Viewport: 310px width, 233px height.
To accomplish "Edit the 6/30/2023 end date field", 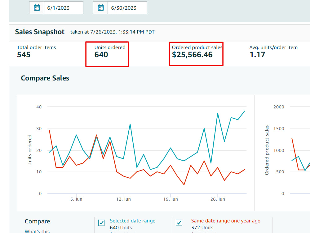I will (x=127, y=8).
